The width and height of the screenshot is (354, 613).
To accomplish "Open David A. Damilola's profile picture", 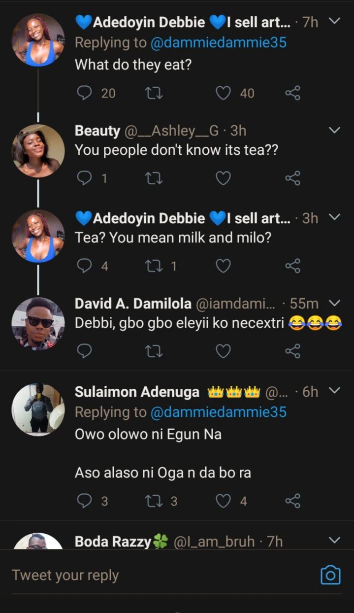I will tap(38, 323).
